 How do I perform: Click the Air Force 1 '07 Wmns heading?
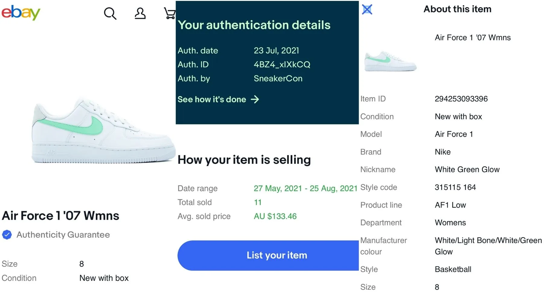click(x=60, y=216)
